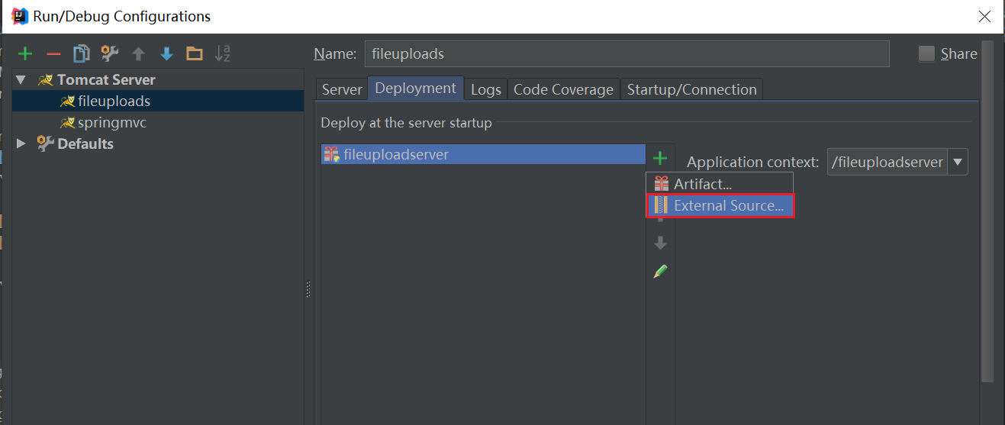Switch to the Server tab
Image resolution: width=1005 pixels, height=425 pixels.
click(342, 89)
